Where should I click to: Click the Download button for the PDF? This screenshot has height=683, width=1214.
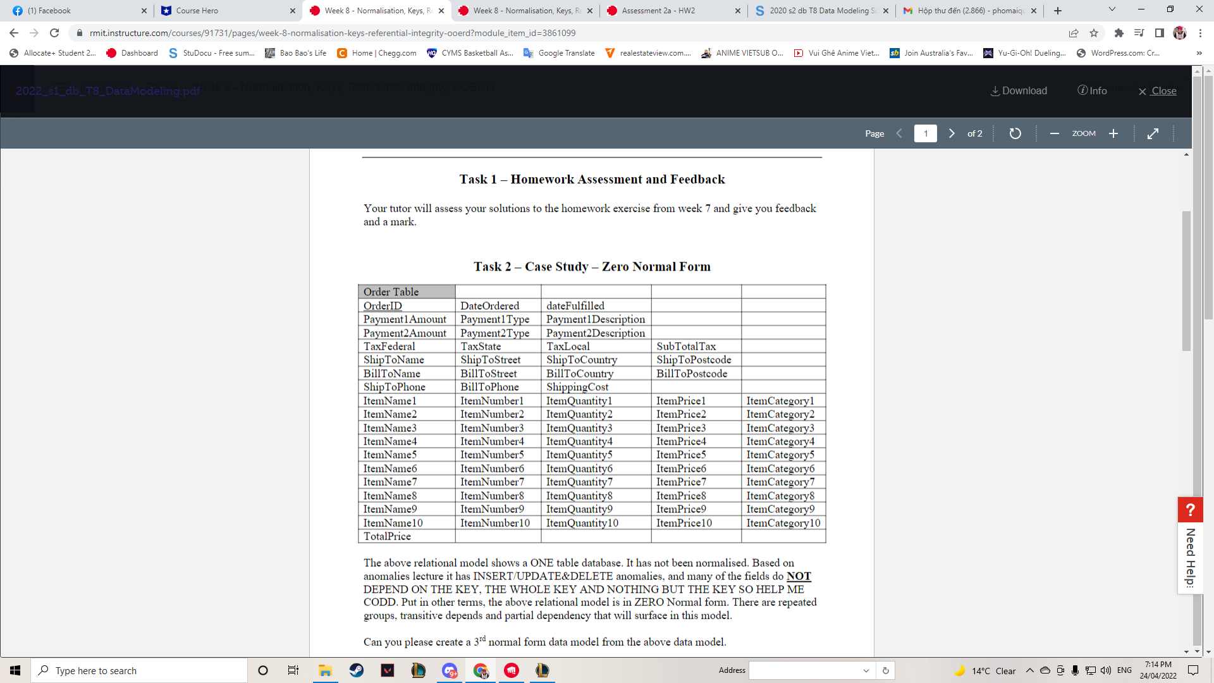tap(1020, 90)
